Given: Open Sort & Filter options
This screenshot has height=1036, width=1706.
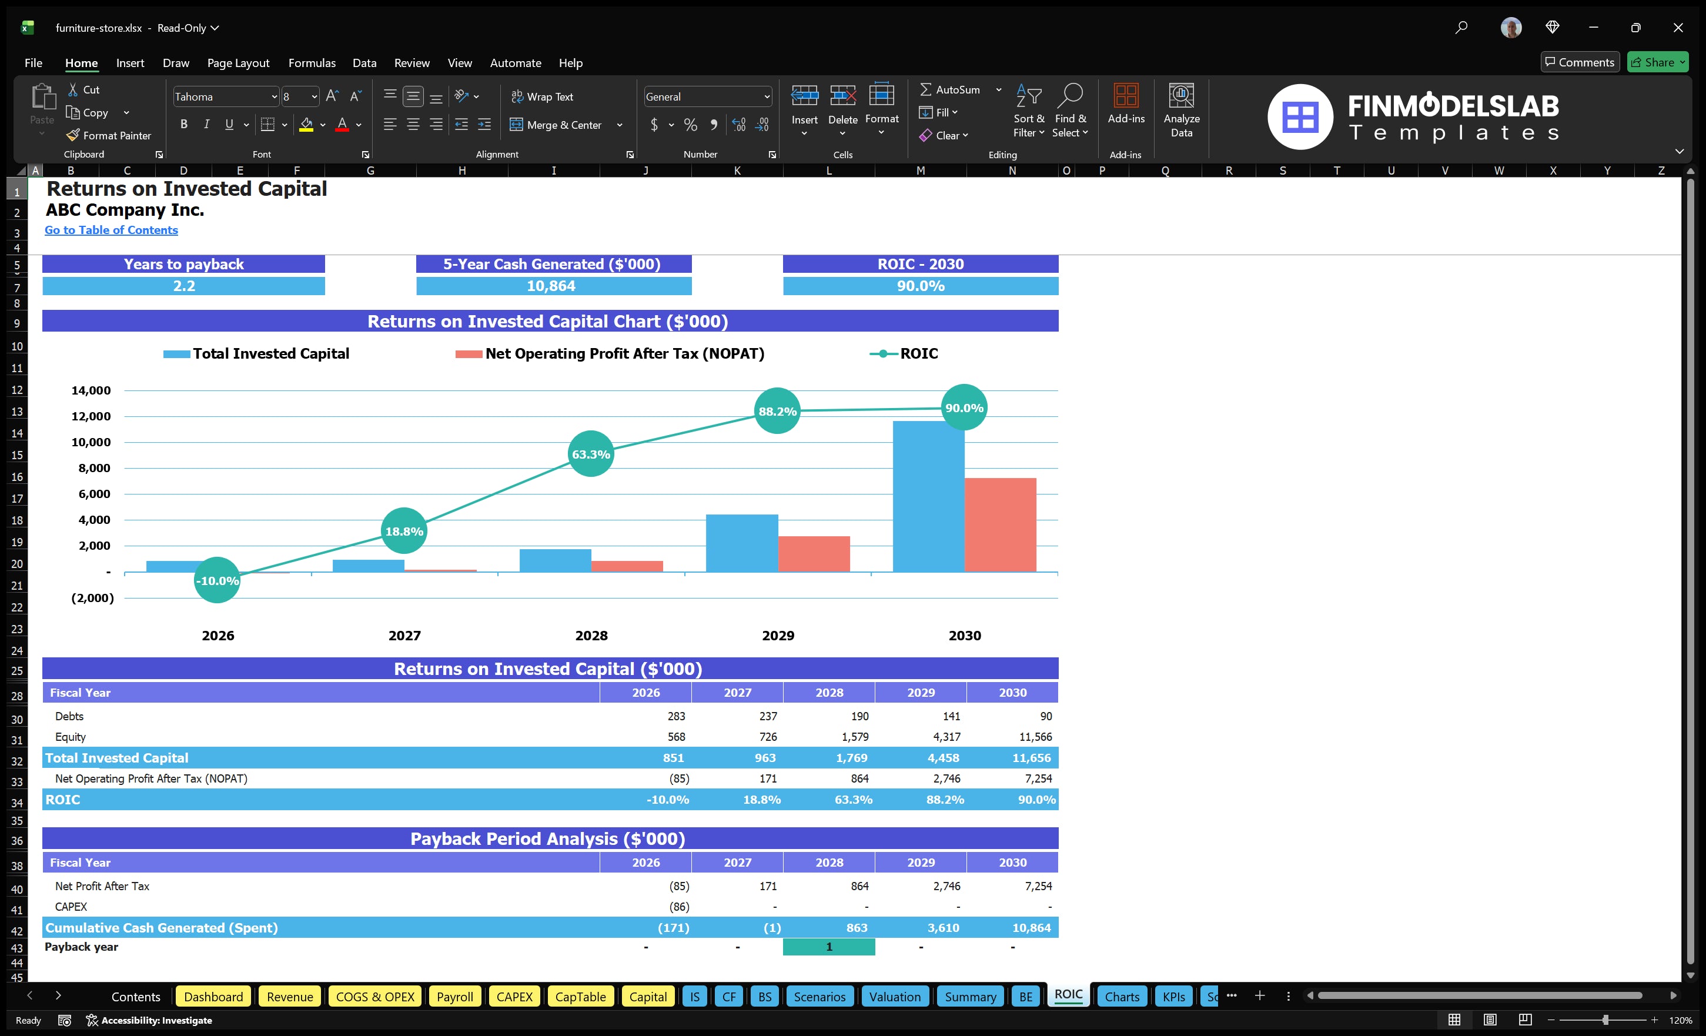Looking at the screenshot, I should tap(1029, 111).
